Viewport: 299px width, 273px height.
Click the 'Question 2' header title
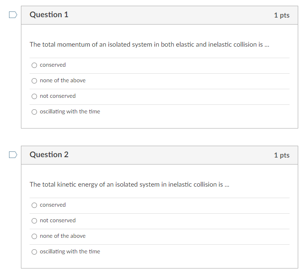49,155
